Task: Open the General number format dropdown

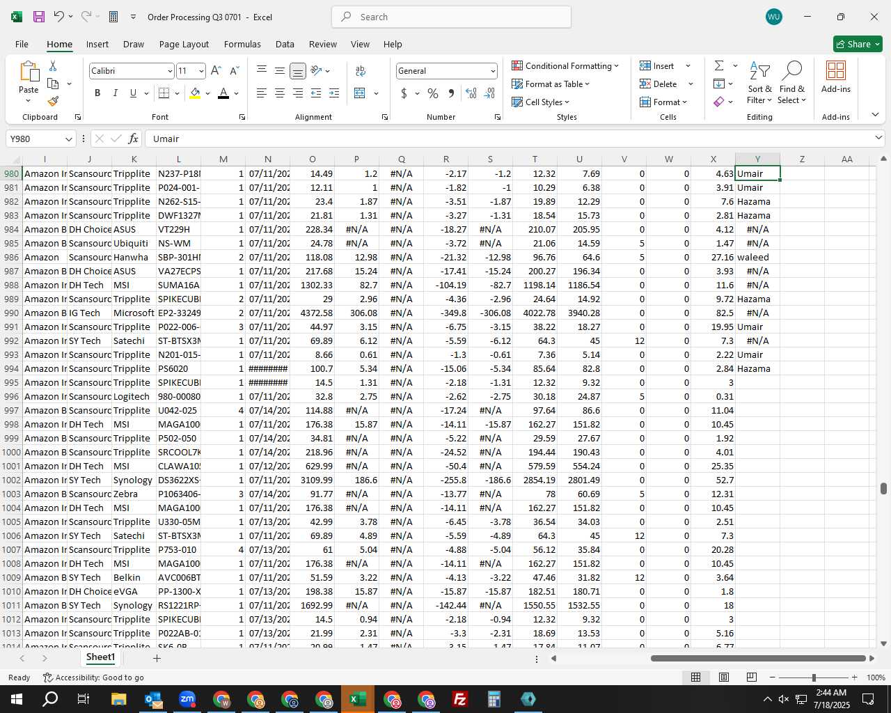Action: (493, 71)
